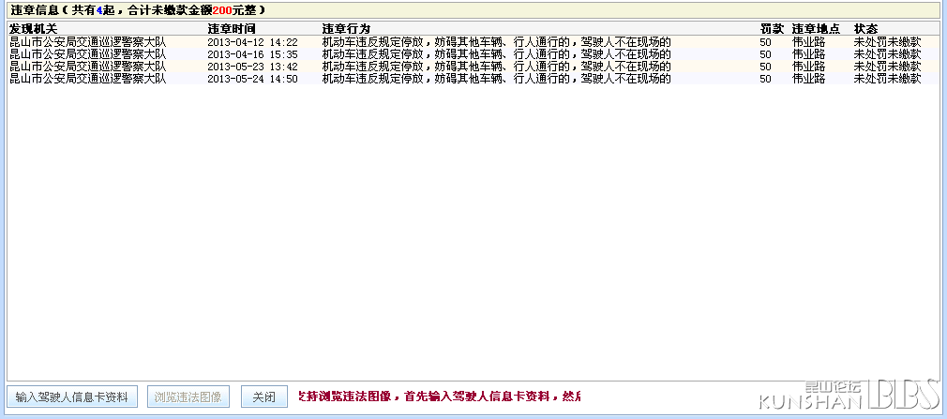Click 未处罚未缴款 status in the last row
The width and height of the screenshot is (947, 419).
(x=887, y=79)
